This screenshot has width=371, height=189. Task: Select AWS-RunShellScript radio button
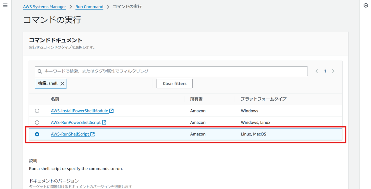click(37, 134)
